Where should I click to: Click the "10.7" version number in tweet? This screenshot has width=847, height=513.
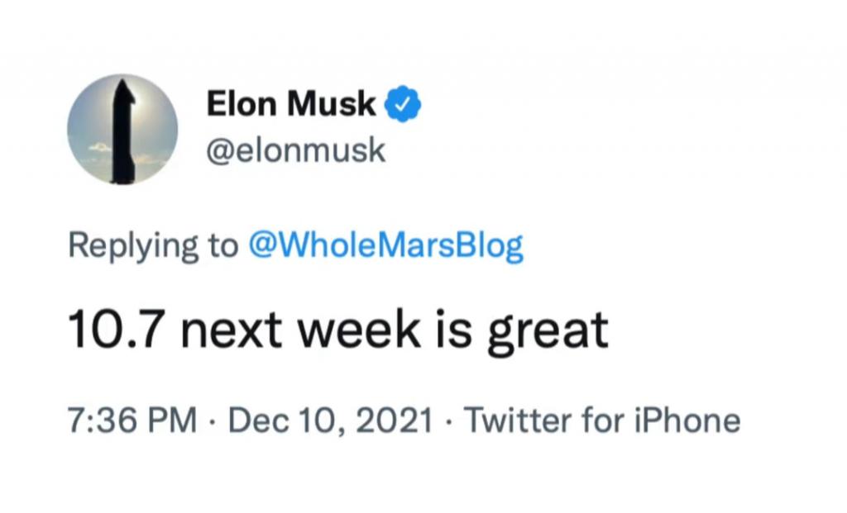tap(116, 330)
